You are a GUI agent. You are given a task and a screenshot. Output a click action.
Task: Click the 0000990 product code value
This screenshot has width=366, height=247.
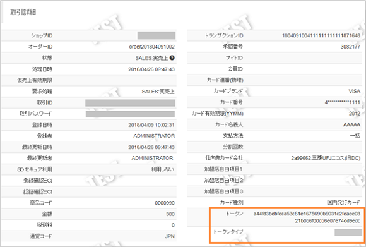(165, 203)
